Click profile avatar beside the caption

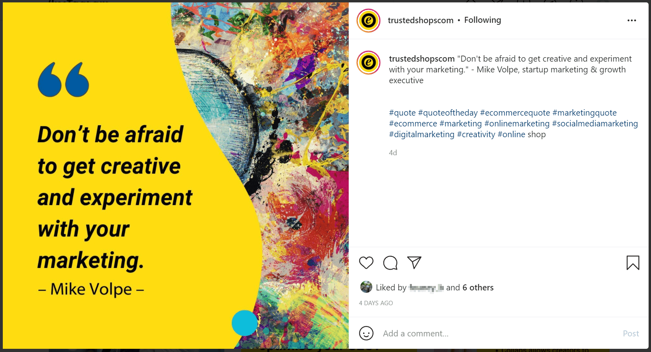click(x=368, y=62)
